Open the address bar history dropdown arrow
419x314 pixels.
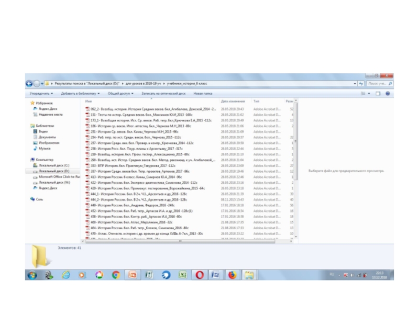coord(355,84)
